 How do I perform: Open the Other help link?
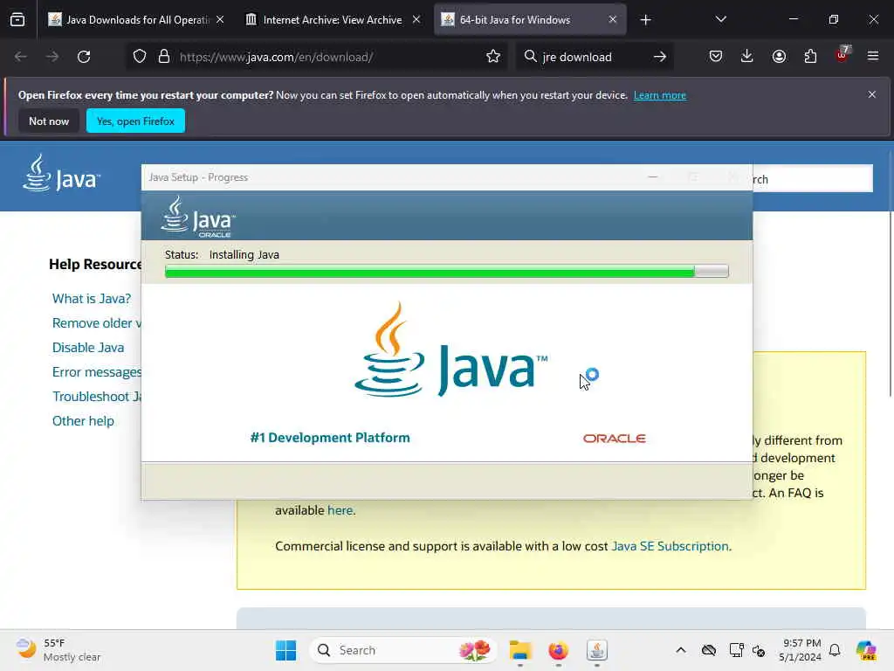coord(83,421)
